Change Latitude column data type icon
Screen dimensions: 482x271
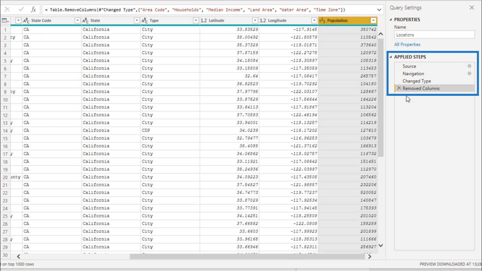(x=204, y=20)
